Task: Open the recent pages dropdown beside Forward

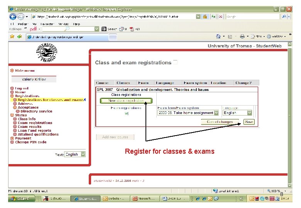Action: click(27, 17)
